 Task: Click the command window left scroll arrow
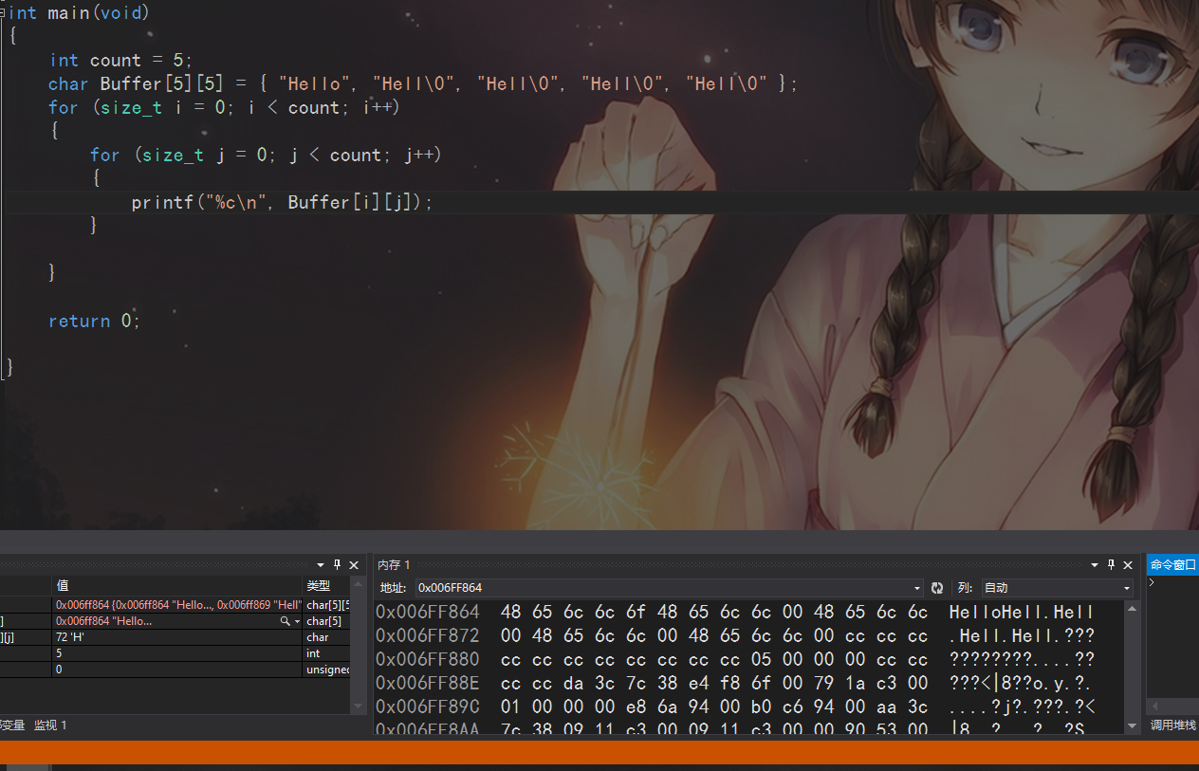[x=1153, y=707]
